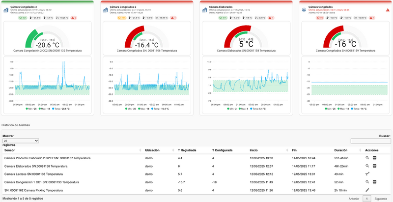
Task: Click the pencil edit icon for Camara Picking row
Action: [x=367, y=190]
